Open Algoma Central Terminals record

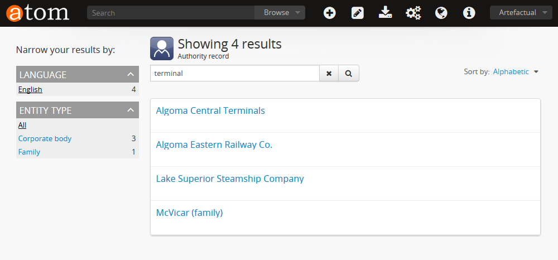pyautogui.click(x=210, y=110)
